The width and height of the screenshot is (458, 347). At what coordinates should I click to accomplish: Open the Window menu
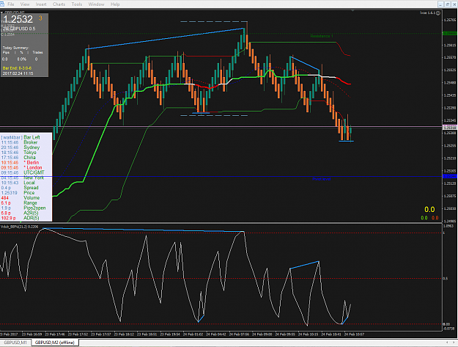[96, 4]
